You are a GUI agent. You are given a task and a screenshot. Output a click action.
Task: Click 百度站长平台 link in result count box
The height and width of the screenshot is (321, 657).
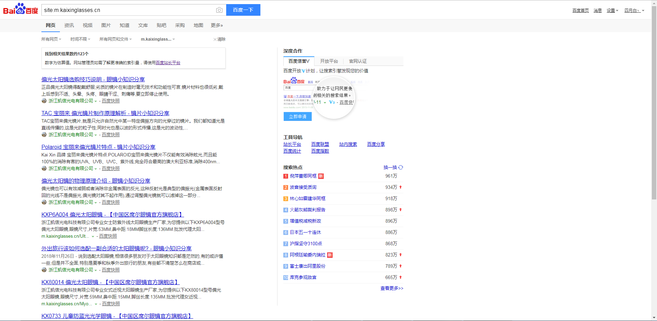click(x=168, y=63)
